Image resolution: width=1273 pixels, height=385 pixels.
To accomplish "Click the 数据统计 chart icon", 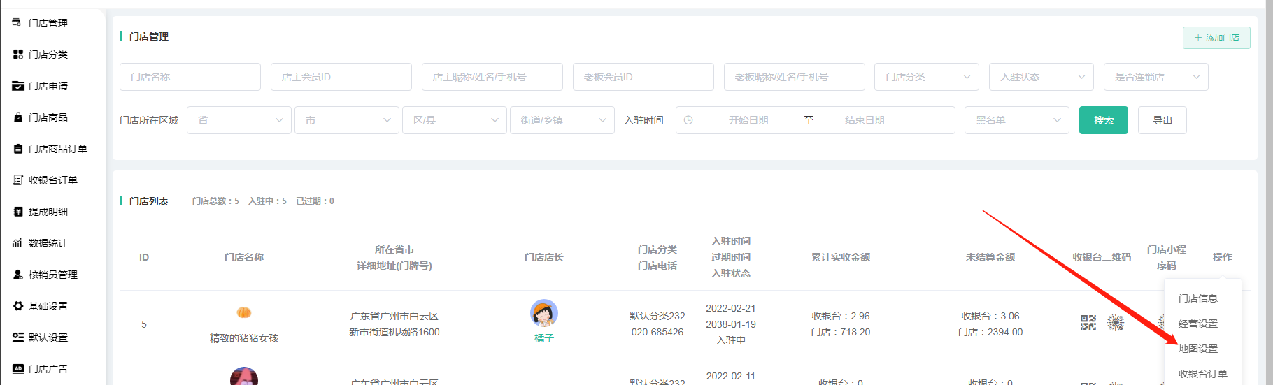I will coord(18,243).
